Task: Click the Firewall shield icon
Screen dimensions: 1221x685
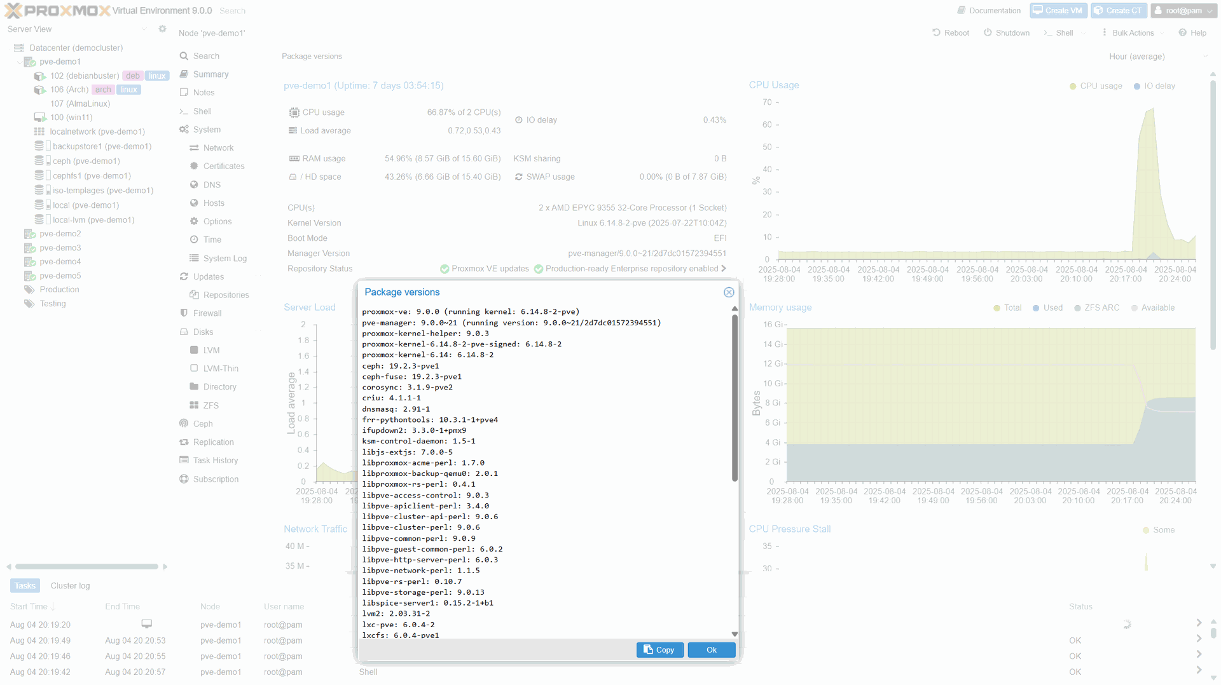Action: (184, 313)
